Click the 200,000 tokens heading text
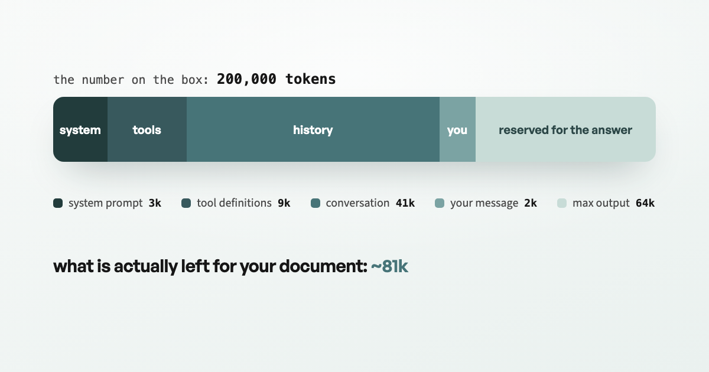This screenshot has height=372, width=709. pyautogui.click(x=276, y=79)
